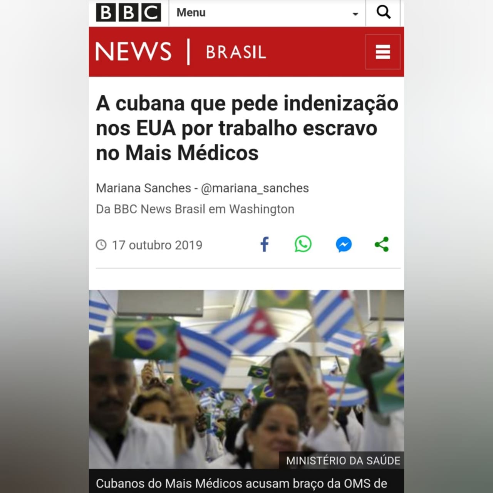Click the caption about Cubanos do Mais Médicos
Viewport: 493px width, 493px height.
coord(241,483)
